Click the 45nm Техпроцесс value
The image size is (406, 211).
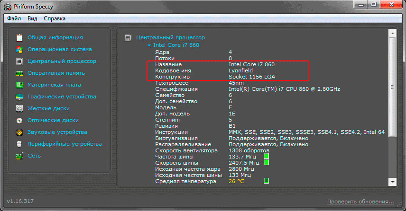coord(236,83)
